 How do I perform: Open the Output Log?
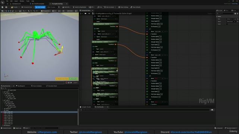[x=17, y=128]
